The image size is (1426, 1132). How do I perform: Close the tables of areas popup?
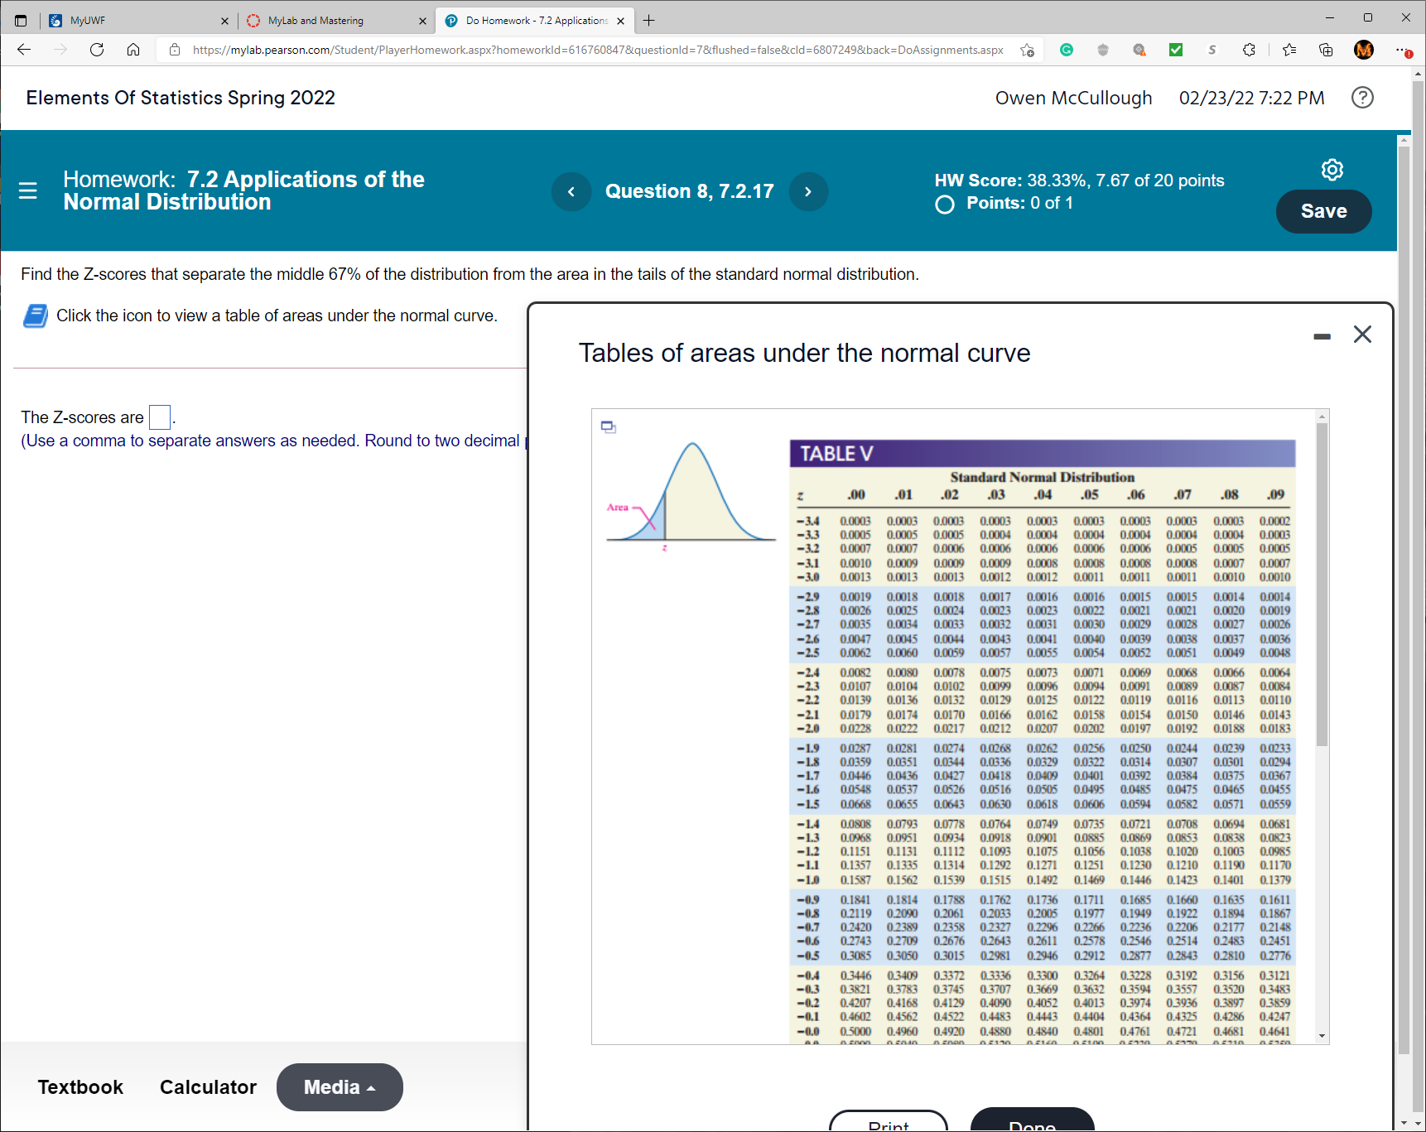coord(1362,334)
